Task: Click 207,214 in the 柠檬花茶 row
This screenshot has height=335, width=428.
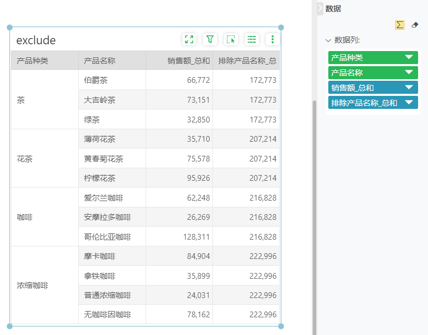Action: click(x=263, y=178)
